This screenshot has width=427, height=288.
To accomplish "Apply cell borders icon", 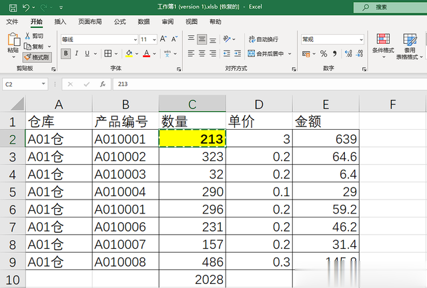I will click(x=108, y=53).
